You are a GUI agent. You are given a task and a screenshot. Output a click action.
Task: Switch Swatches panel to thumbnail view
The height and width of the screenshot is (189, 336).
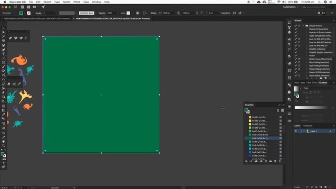(282, 111)
